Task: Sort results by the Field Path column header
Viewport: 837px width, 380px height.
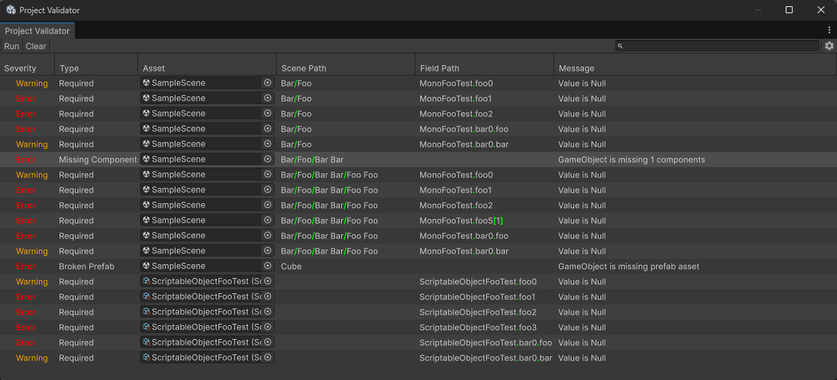Action: click(484, 68)
